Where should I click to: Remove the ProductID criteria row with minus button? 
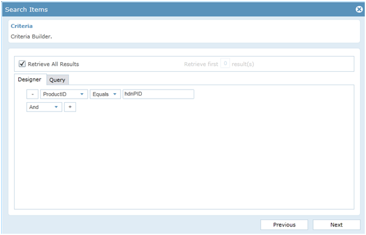(x=32, y=94)
